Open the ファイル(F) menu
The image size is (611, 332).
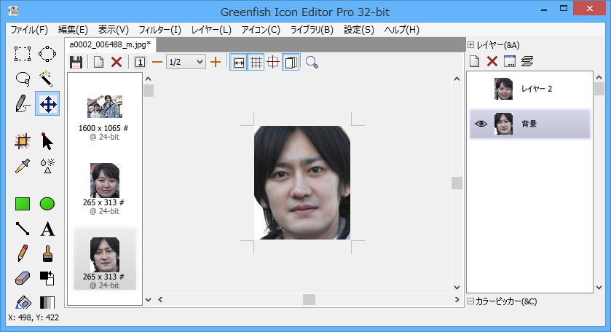(29, 30)
